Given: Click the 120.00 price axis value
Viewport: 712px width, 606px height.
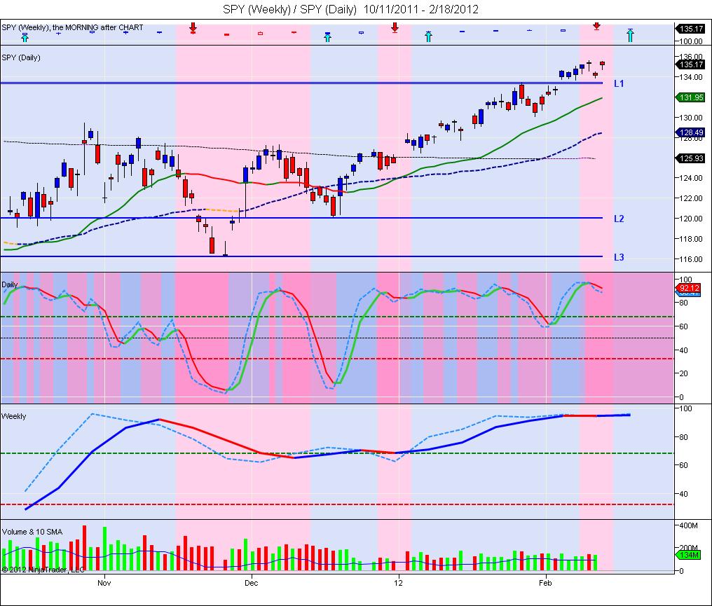Looking at the screenshot, I should pyautogui.click(x=691, y=219).
